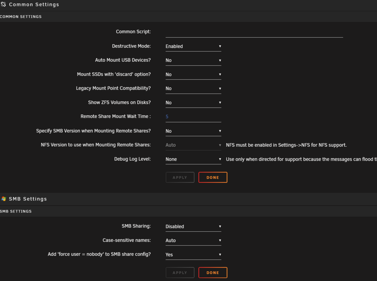Expand Mount SSDs with 'discard' option dropdown
The image size is (377, 281).
193,74
